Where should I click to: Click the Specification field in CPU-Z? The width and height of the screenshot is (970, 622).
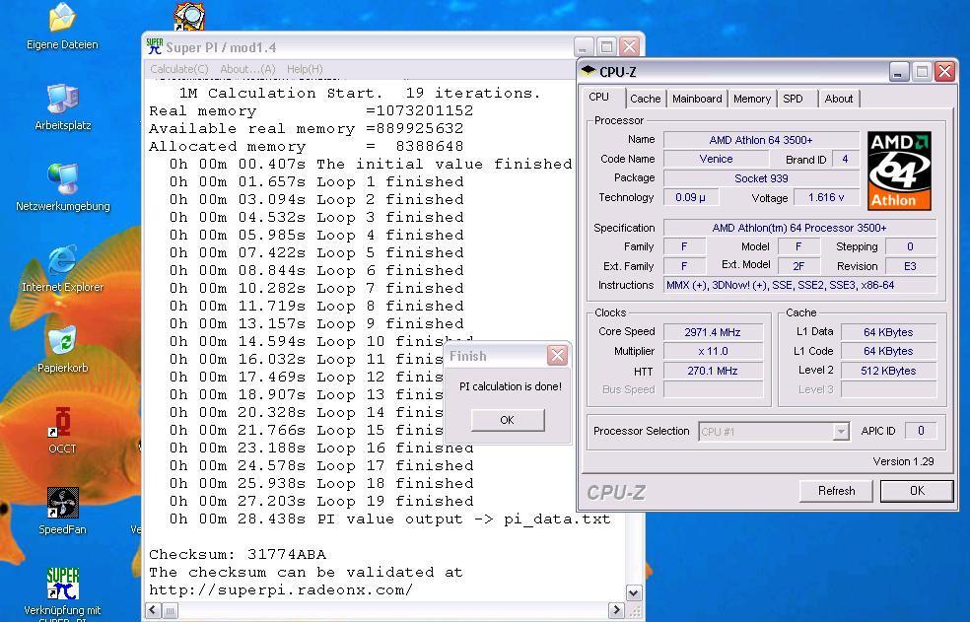[x=799, y=228]
